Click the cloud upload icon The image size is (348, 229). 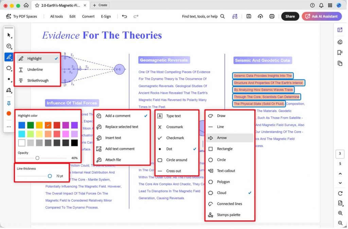pos(260,16)
